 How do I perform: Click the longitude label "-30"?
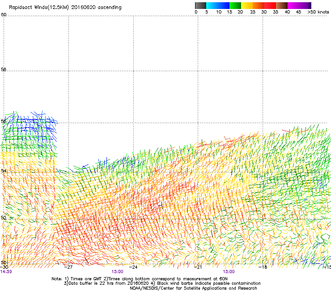pyautogui.click(x=4, y=267)
